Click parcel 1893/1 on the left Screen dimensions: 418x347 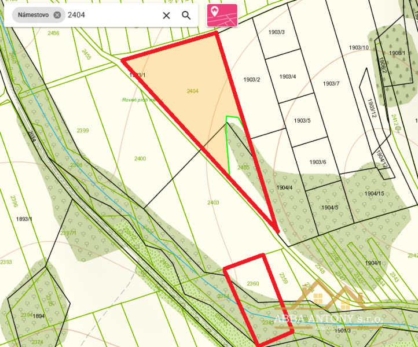(24, 219)
